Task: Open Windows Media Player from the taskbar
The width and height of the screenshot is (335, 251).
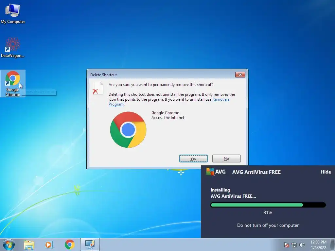Action: (49, 244)
